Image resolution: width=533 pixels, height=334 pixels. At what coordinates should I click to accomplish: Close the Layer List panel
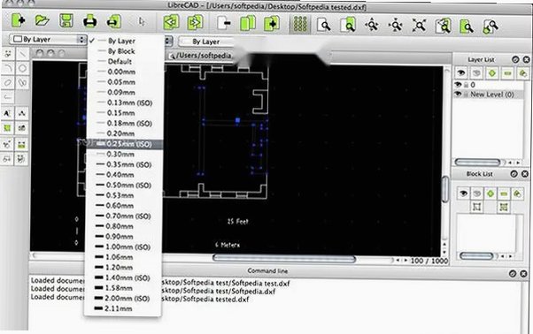coord(526,60)
